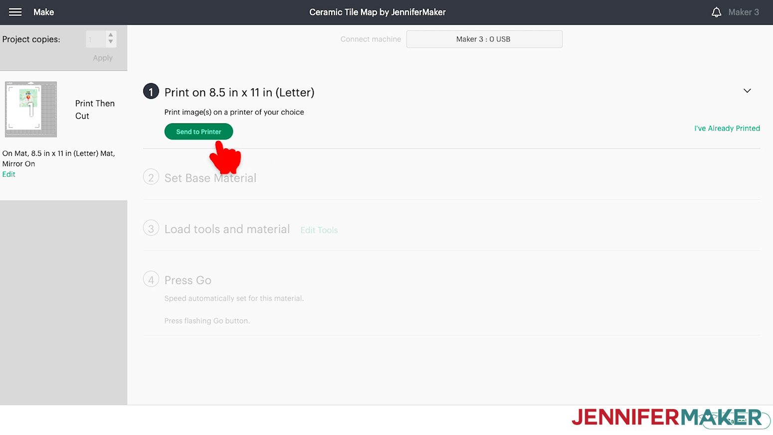
Task: Open the hamburger menu
Action: (x=15, y=12)
